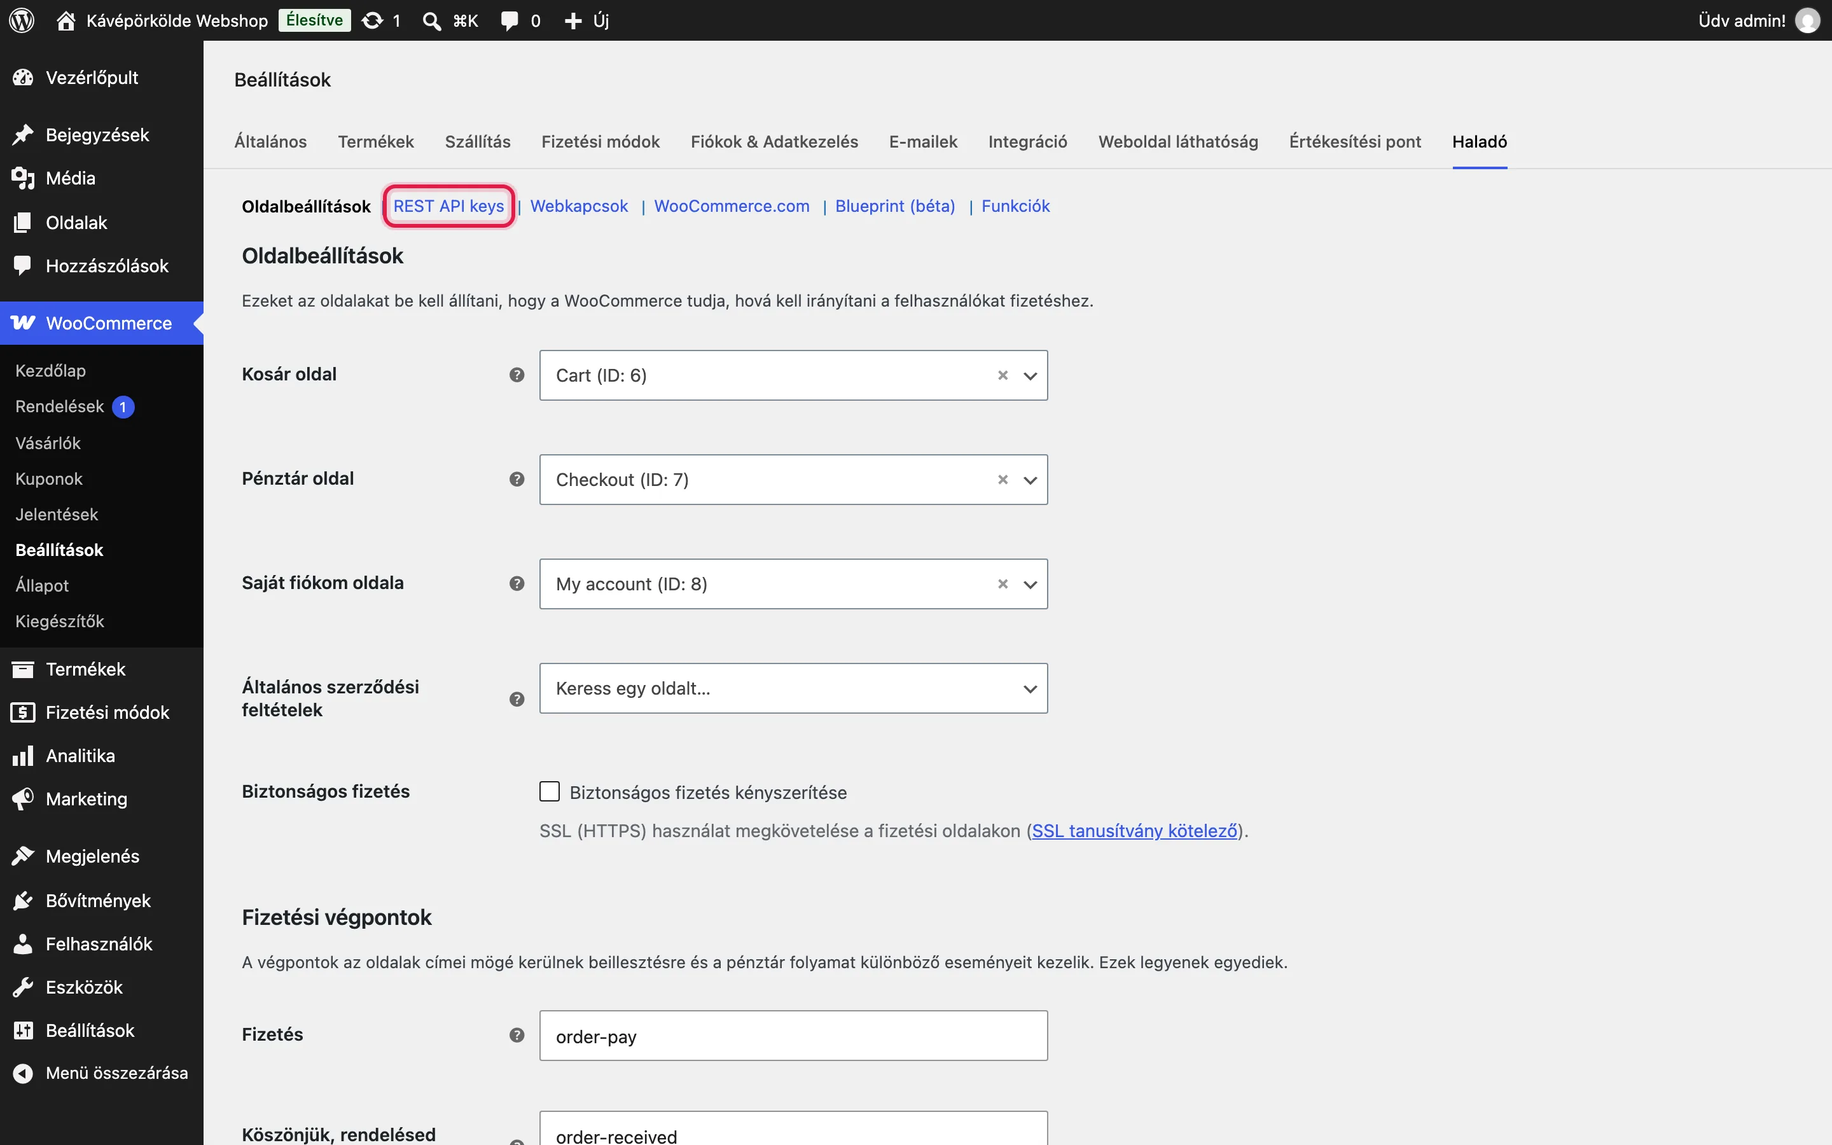This screenshot has height=1145, width=1832.
Task: Follow the SSL tanusítvány kötelező link
Action: click(1134, 831)
